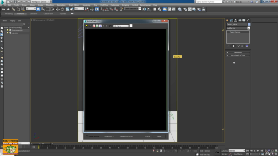Toggle blue channel in ActiveShade window
Image resolution: width=278 pixels, height=156 pixels.
(x=100, y=26)
